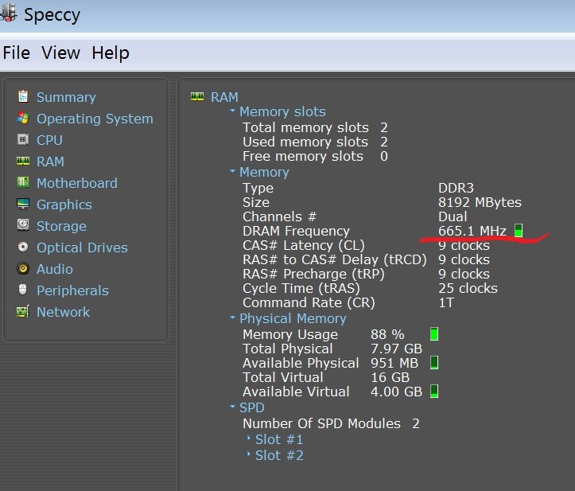This screenshot has height=491, width=575.
Task: Click the Operating System Windows flag icon
Action: [23, 118]
